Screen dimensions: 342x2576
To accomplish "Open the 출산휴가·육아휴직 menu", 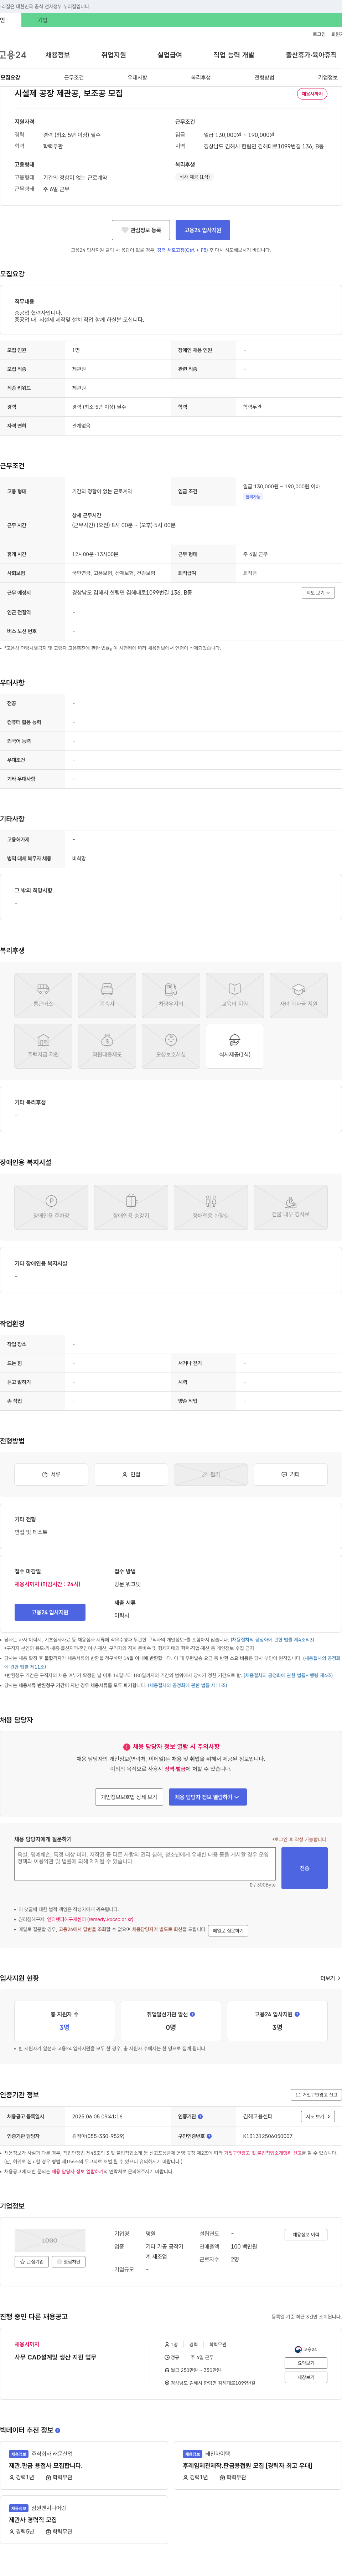I will pyautogui.click(x=311, y=55).
